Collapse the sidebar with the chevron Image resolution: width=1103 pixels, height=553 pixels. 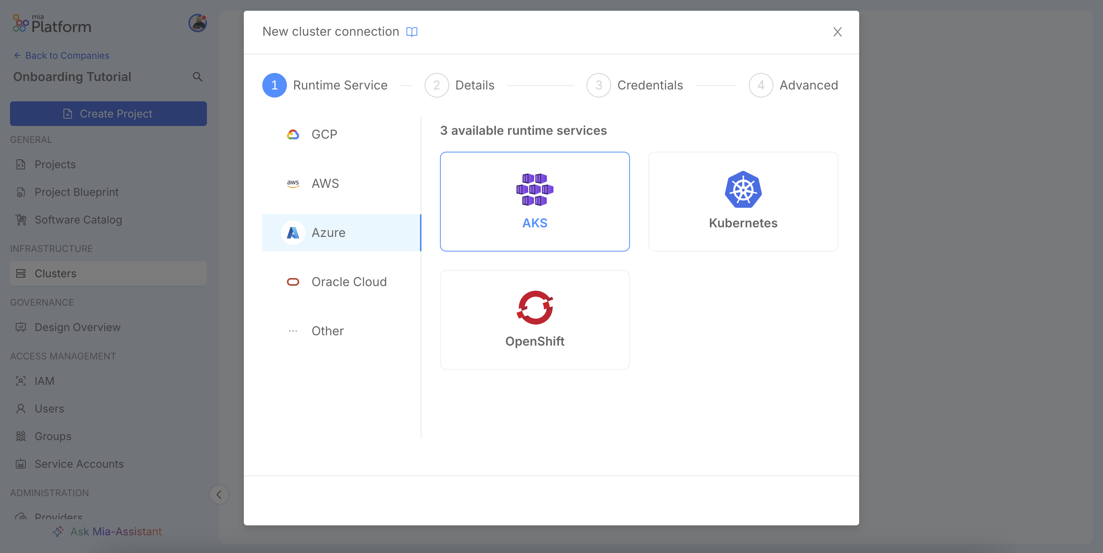[x=219, y=495]
